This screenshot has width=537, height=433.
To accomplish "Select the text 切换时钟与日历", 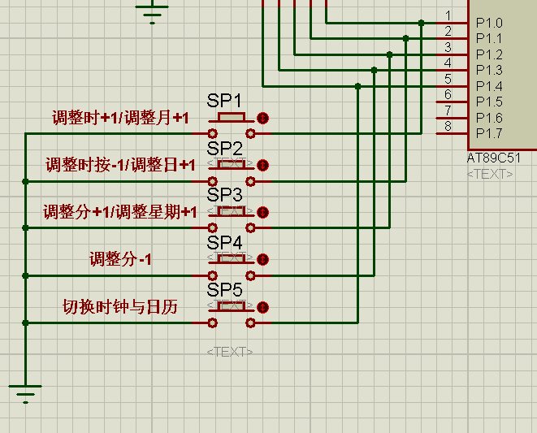I will (x=120, y=306).
